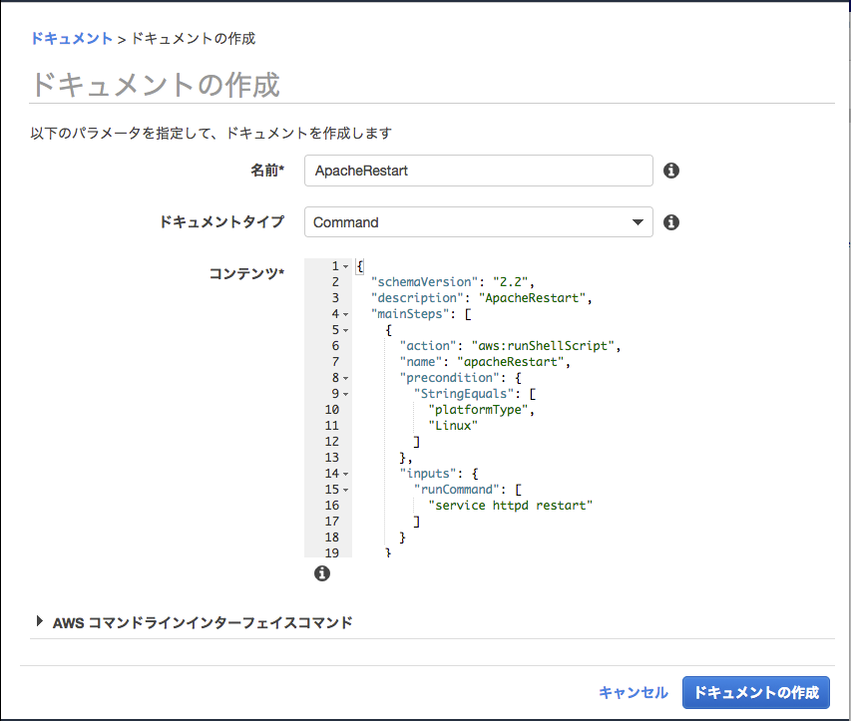The image size is (851, 721).
Task: Go to ドキュメント breadcrumb link
Action: pos(71,39)
